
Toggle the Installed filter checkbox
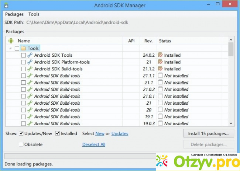(x=58, y=133)
